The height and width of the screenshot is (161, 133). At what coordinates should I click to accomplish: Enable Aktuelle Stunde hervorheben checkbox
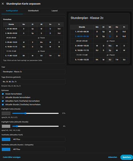click(3, 98)
